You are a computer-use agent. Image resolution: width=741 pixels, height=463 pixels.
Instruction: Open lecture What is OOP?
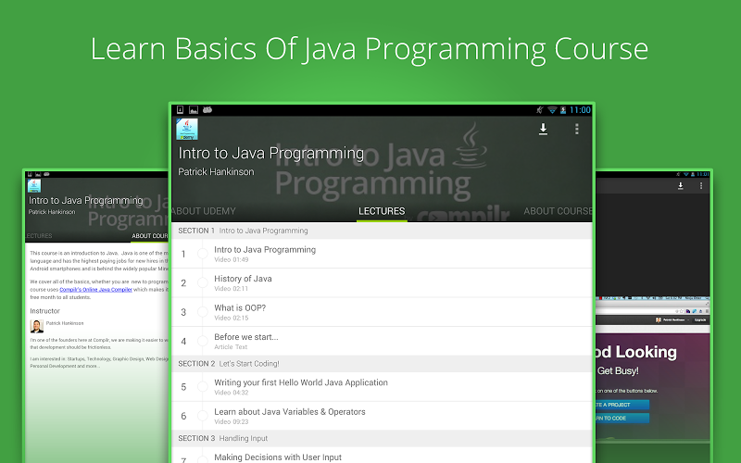click(x=382, y=312)
